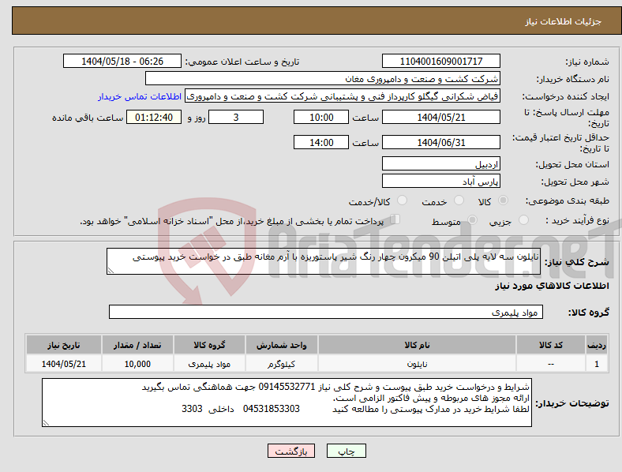Click the اطلاعات کالاهای مورد نیاز heading
Screen dimensions: 622x472
click(552, 286)
